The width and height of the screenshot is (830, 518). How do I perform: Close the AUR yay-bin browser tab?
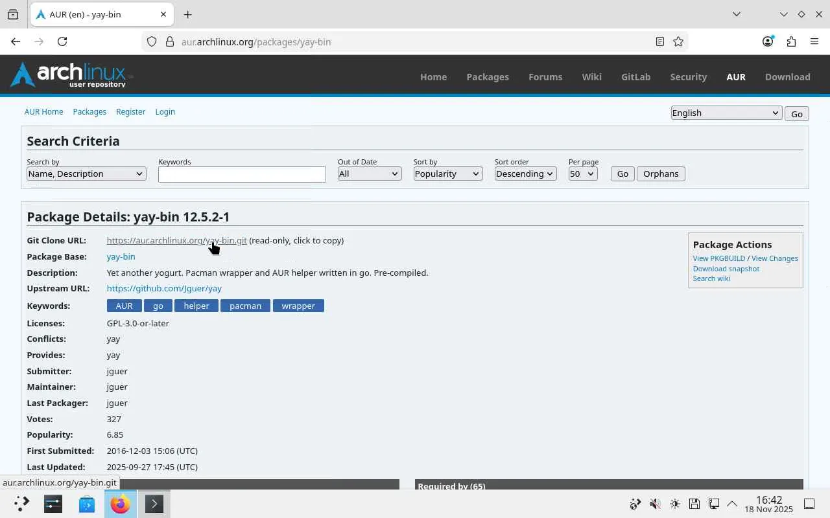click(163, 14)
